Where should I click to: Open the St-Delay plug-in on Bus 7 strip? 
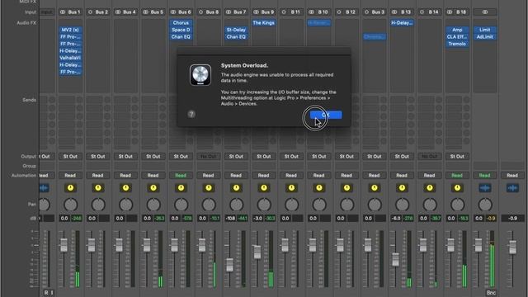[x=236, y=30]
